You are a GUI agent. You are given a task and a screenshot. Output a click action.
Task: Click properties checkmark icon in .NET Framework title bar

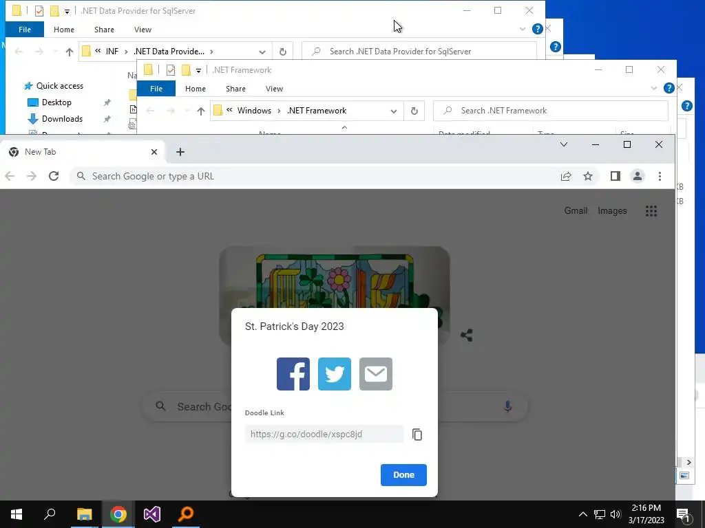click(x=171, y=70)
